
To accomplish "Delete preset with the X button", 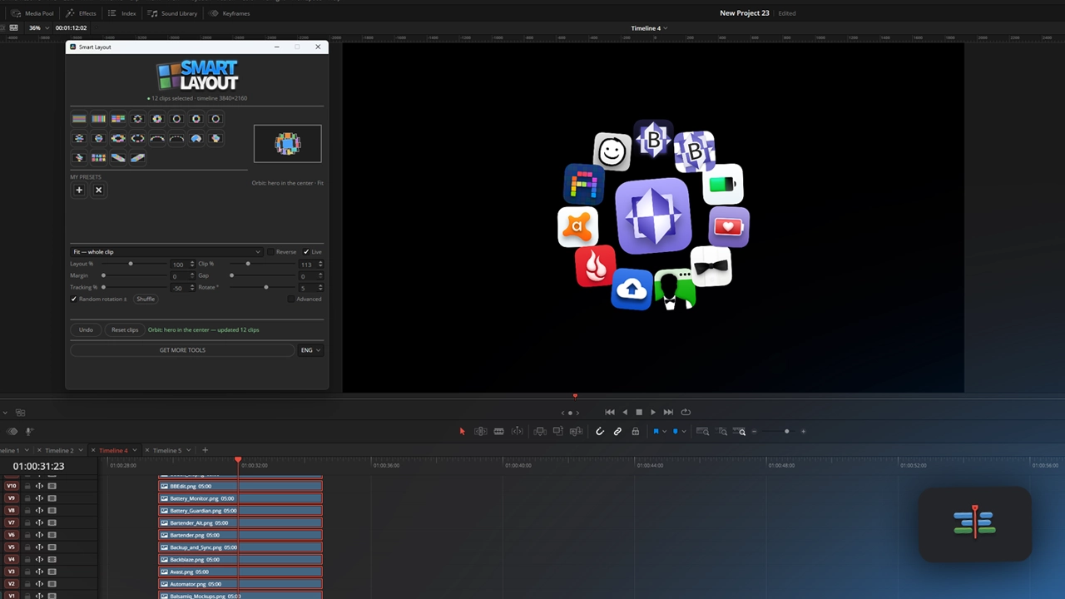I will (x=98, y=190).
